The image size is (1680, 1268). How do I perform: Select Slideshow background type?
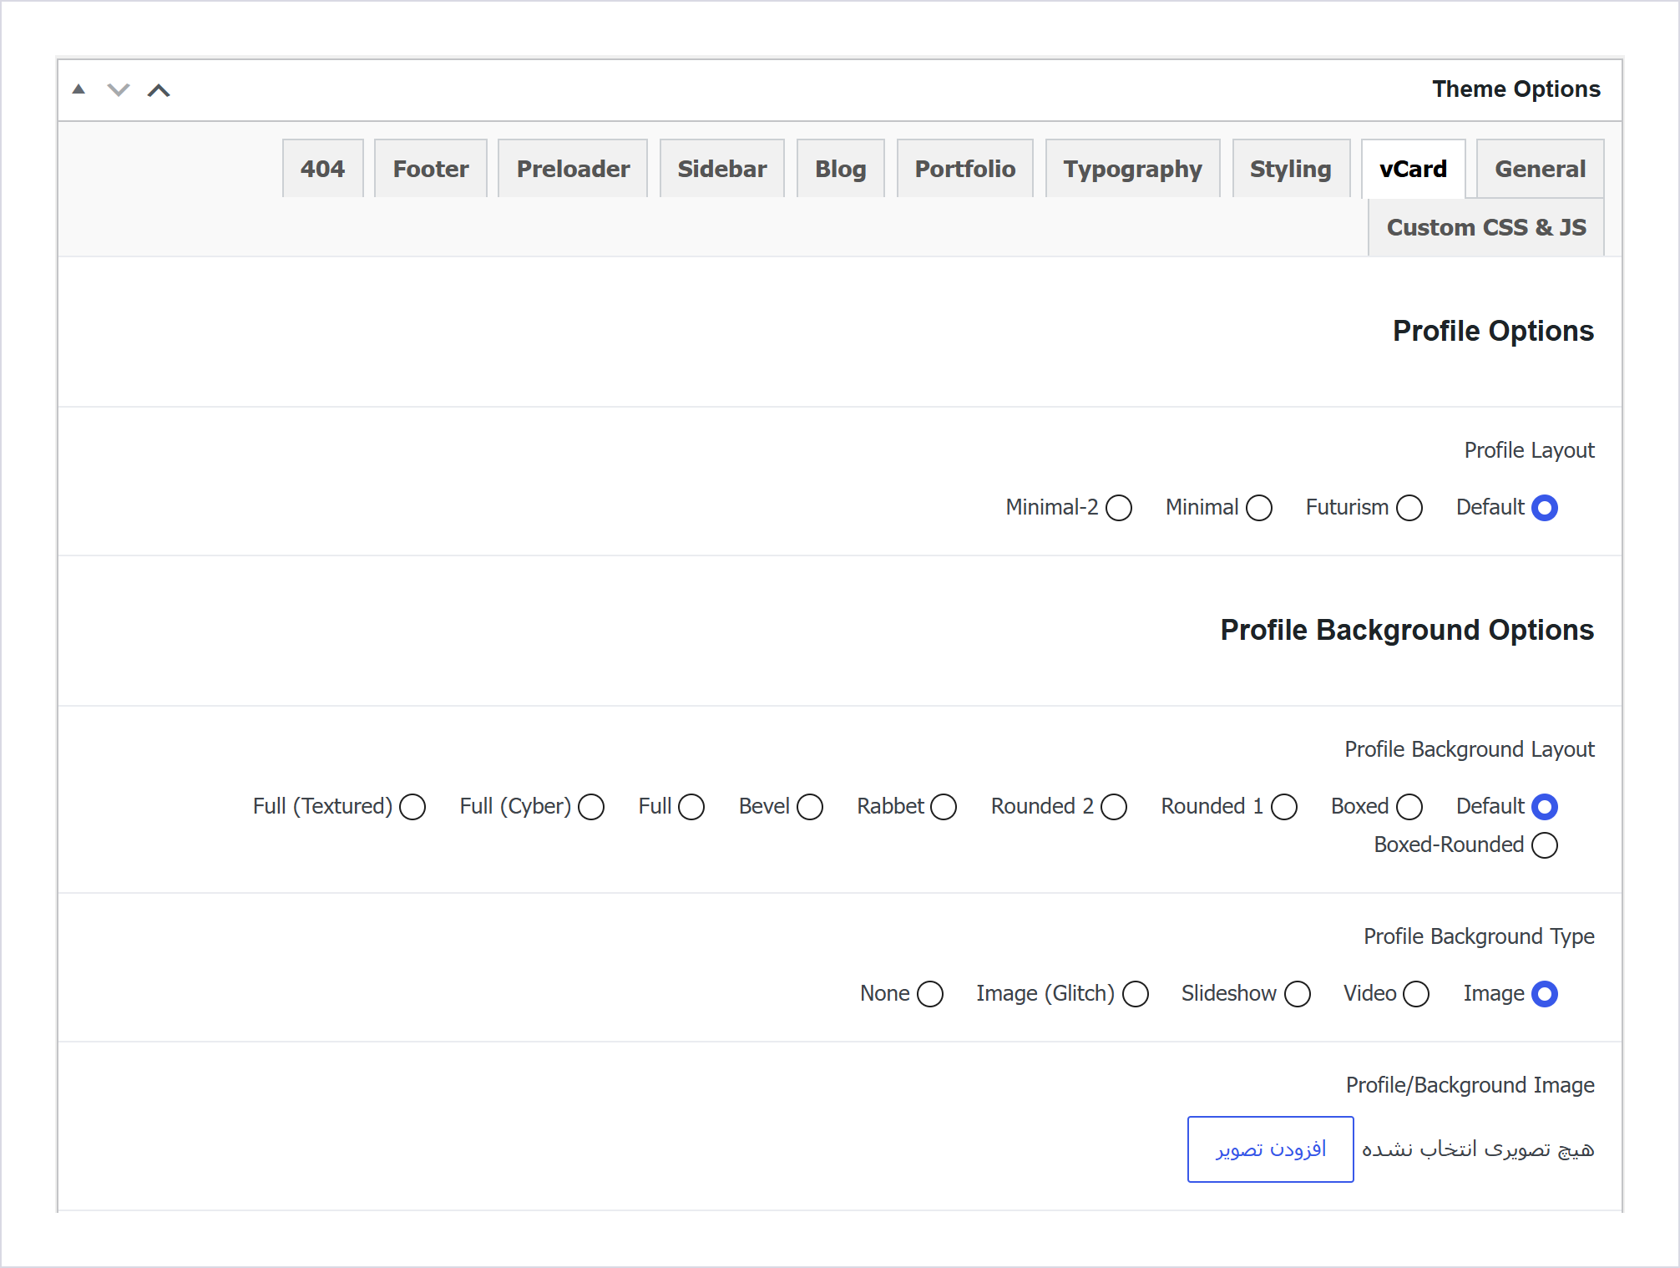coord(1298,994)
